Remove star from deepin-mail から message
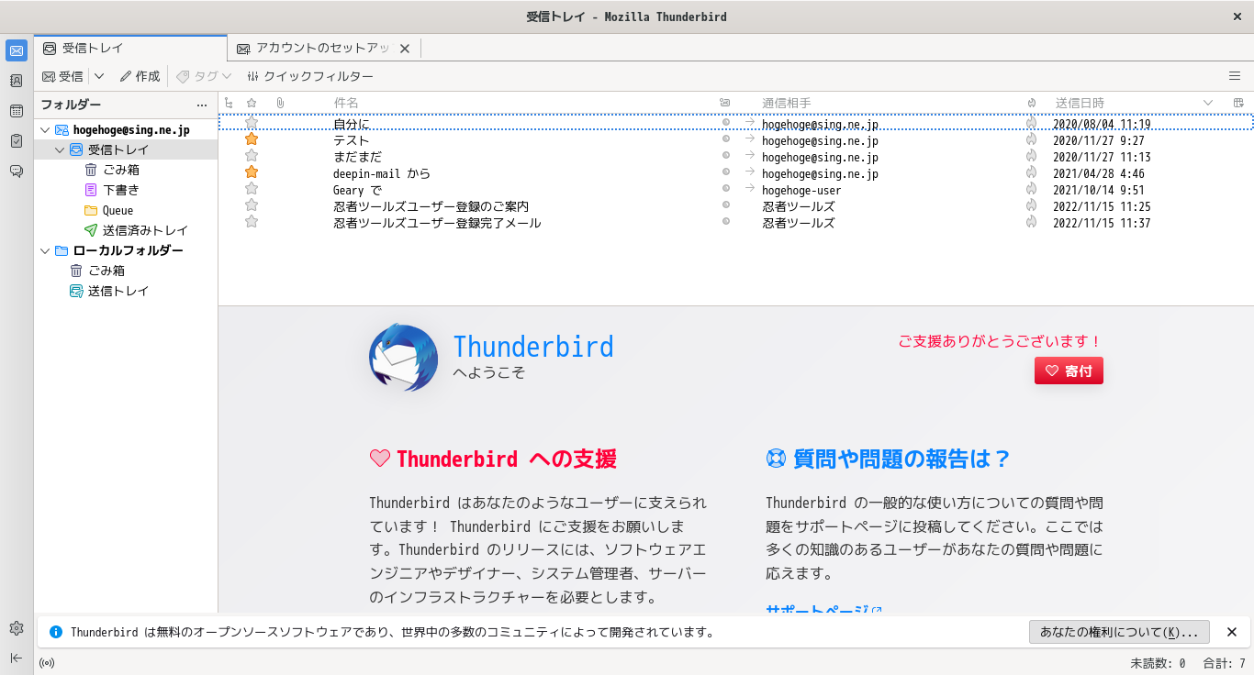This screenshot has height=675, width=1254. tap(252, 172)
